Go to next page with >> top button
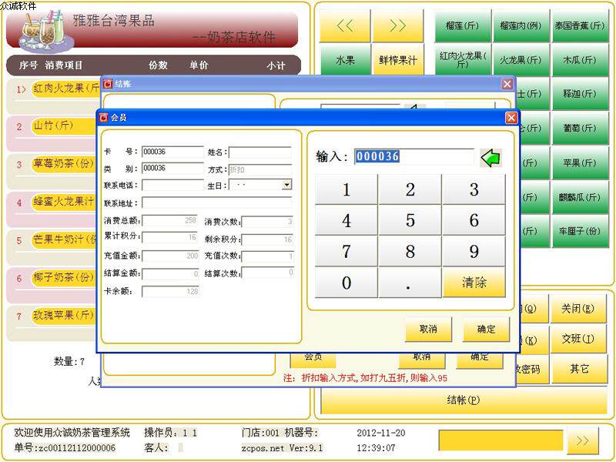 pos(398,26)
